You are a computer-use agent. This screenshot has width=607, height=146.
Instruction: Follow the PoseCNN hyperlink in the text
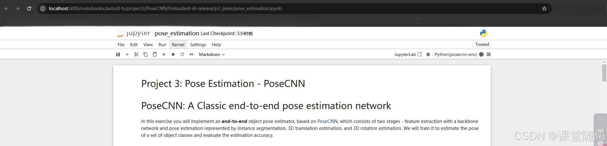coord(327,121)
